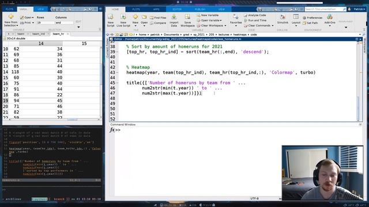Click the New Script icon

110,17
